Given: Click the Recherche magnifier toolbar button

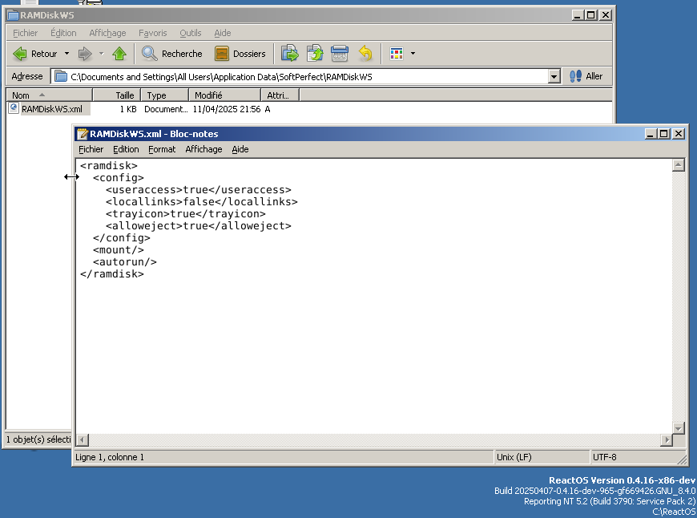Looking at the screenshot, I should [171, 54].
